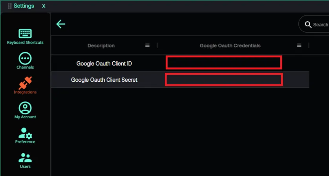Sort by Google Oauth Credentials header

(230, 46)
